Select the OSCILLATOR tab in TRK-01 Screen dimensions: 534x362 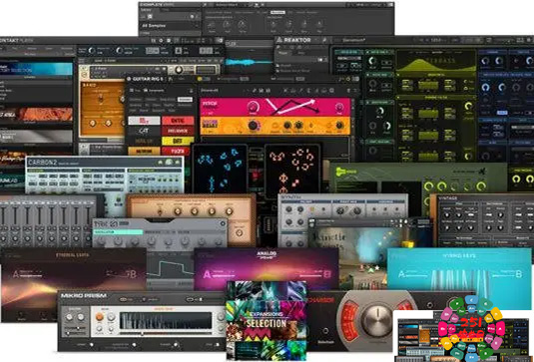point(118,232)
